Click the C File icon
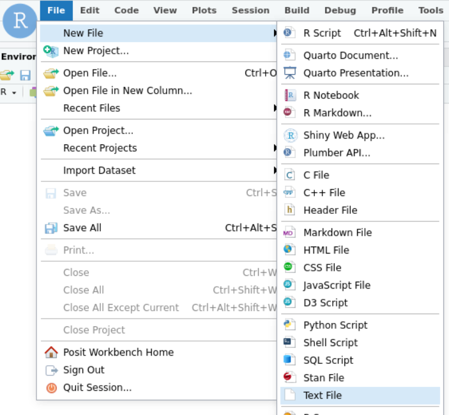The width and height of the screenshot is (449, 415). (289, 174)
